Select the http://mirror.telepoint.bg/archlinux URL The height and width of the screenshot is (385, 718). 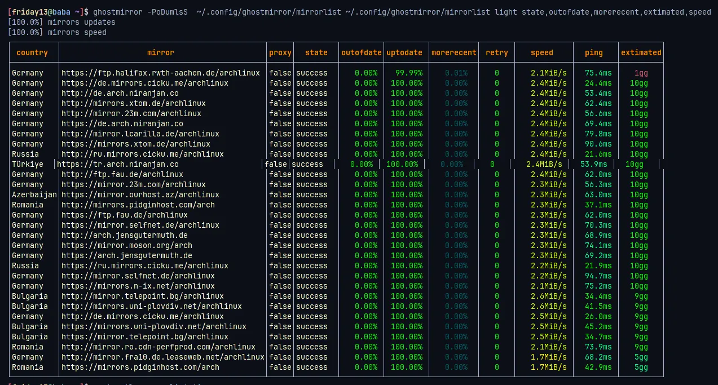click(143, 296)
